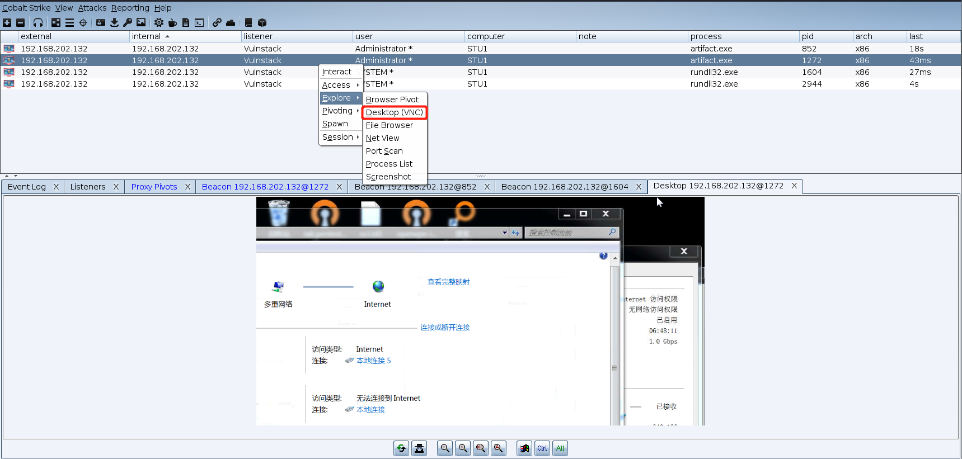
Task: Choose Desktop (VNC) from the submenu
Action: pos(395,112)
